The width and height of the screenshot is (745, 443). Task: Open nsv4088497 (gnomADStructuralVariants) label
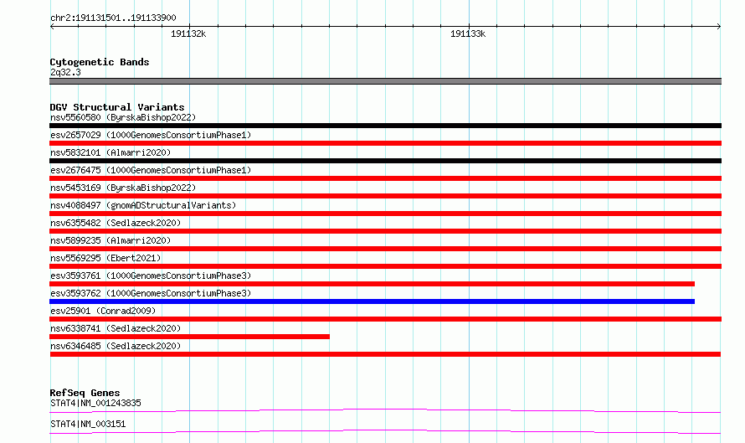(143, 205)
